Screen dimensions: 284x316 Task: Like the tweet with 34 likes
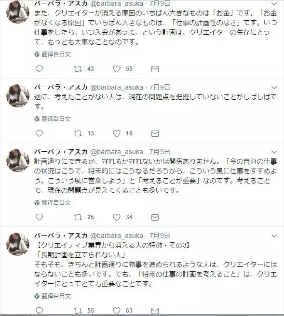click(117, 217)
